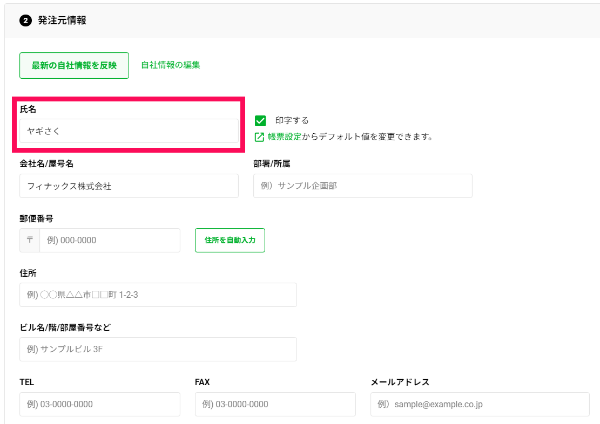
Task: Click the 会社名/屋号名 input field
Action: [129, 186]
